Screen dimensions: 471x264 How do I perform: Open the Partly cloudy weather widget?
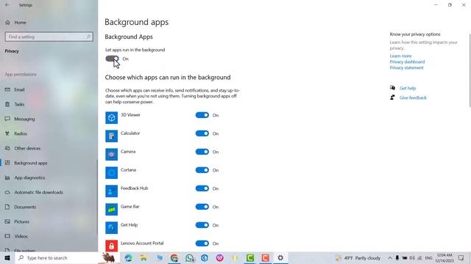[358, 258]
